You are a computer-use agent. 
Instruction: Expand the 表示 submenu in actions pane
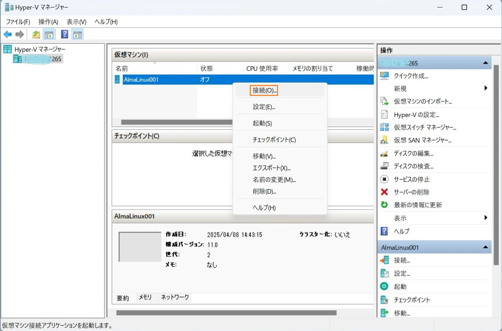click(486, 218)
